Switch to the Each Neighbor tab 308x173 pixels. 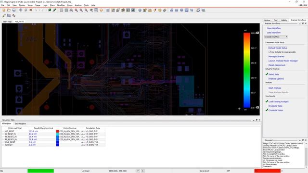(20, 124)
